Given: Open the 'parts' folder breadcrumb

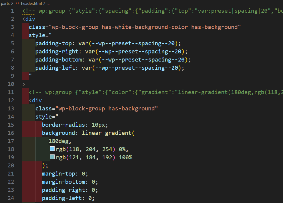Looking at the screenshot, I should 5,3.
